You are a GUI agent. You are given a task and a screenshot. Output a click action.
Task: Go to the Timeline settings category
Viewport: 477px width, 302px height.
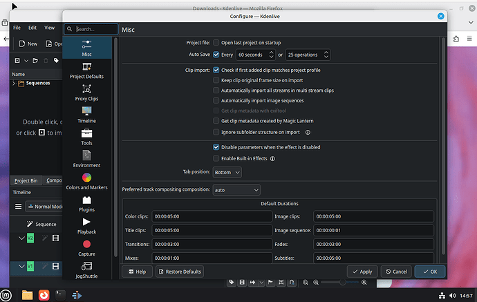[x=86, y=115]
